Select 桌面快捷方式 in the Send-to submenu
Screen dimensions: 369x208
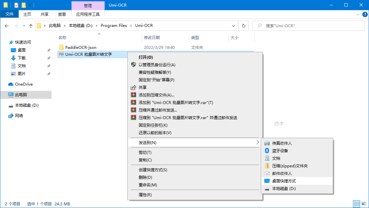pyautogui.click(x=284, y=181)
